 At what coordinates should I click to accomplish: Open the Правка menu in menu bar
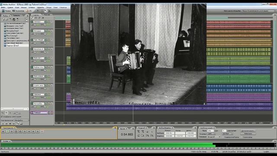10,8
